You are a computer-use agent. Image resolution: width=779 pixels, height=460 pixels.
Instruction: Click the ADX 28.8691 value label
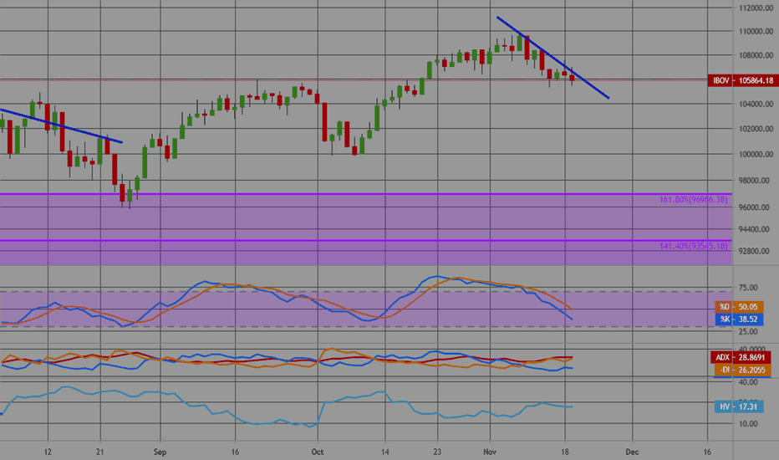tap(741, 357)
